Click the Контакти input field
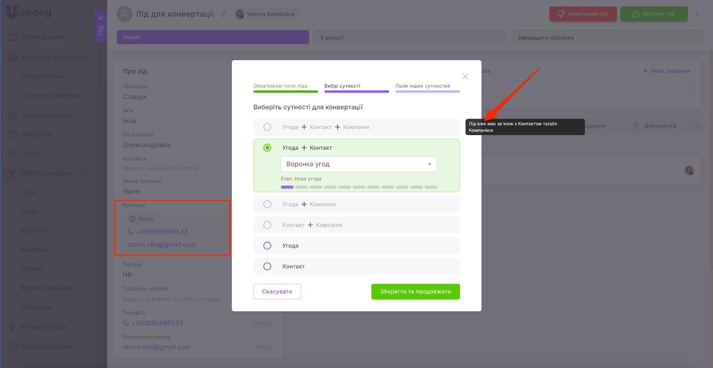The height and width of the screenshot is (368, 713). (x=160, y=168)
